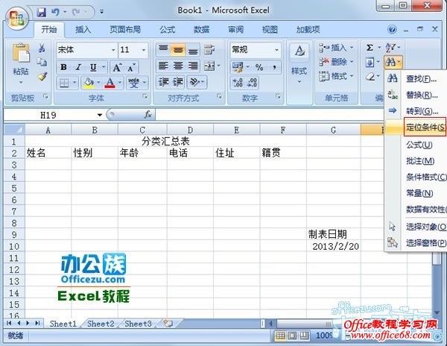This screenshot has height=346, width=447.
Task: Toggle italic formatting
Action: point(78,68)
